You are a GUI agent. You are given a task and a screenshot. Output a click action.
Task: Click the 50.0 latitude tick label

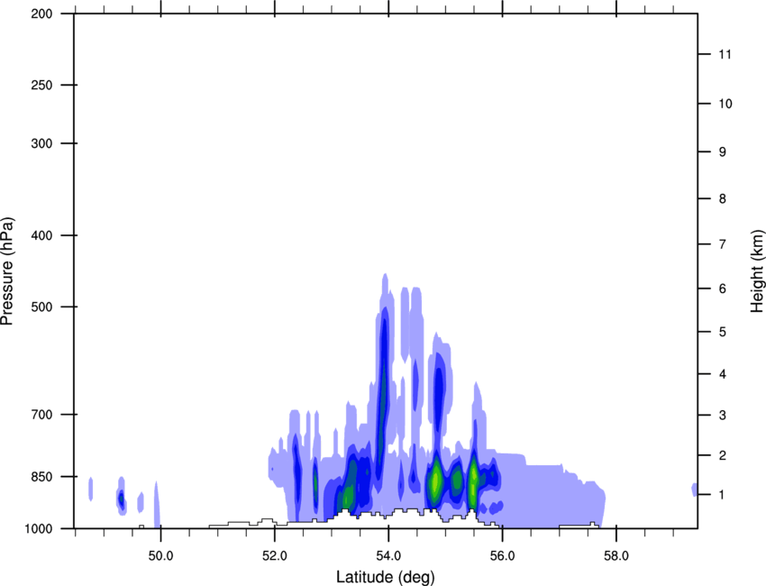pyautogui.click(x=160, y=556)
